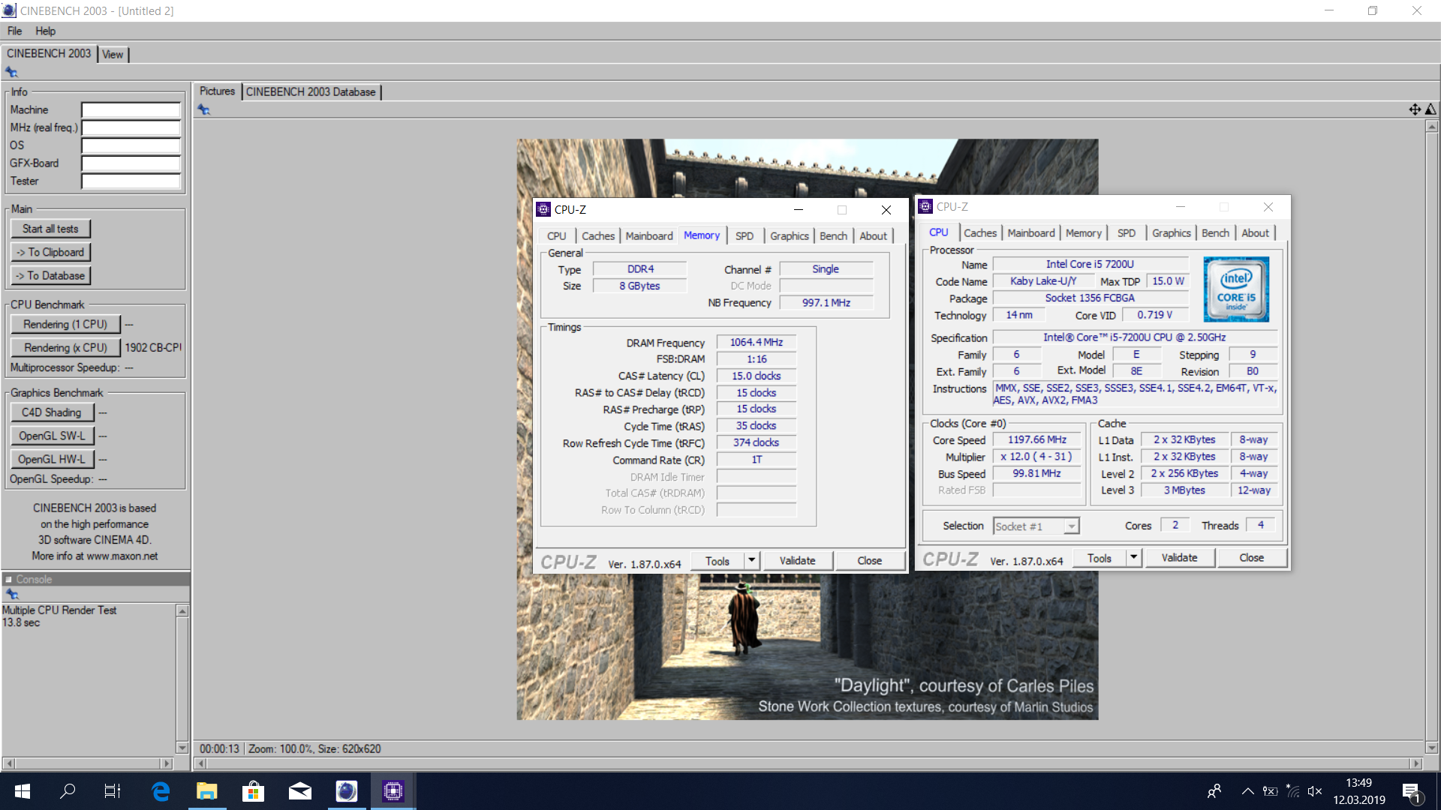Open About tab in right CPU-Z window

pos(1255,233)
